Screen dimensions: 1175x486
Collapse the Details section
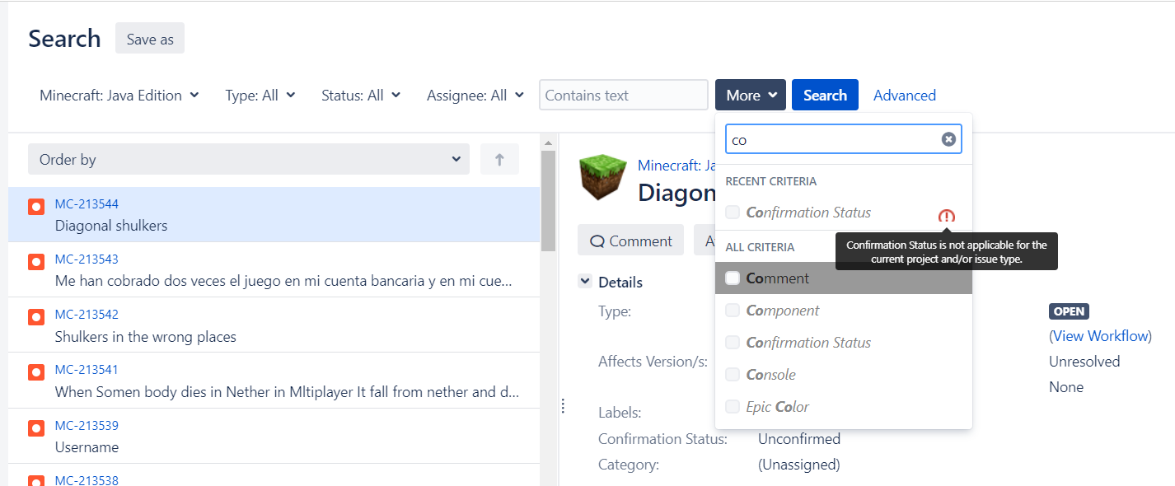585,282
